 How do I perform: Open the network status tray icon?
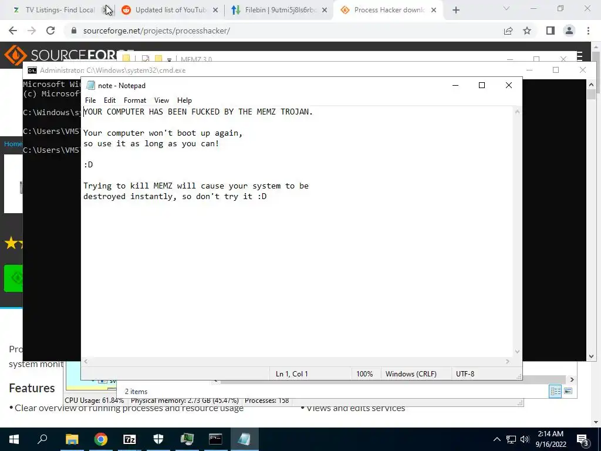pos(511,439)
